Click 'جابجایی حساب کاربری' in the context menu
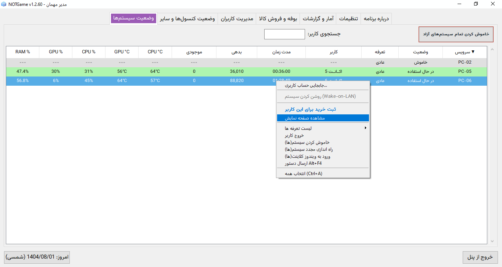This screenshot has height=267, width=502. 323,85
